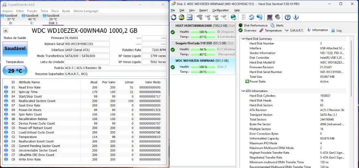Open the Idioma (Language) menu

[x=86, y=11]
